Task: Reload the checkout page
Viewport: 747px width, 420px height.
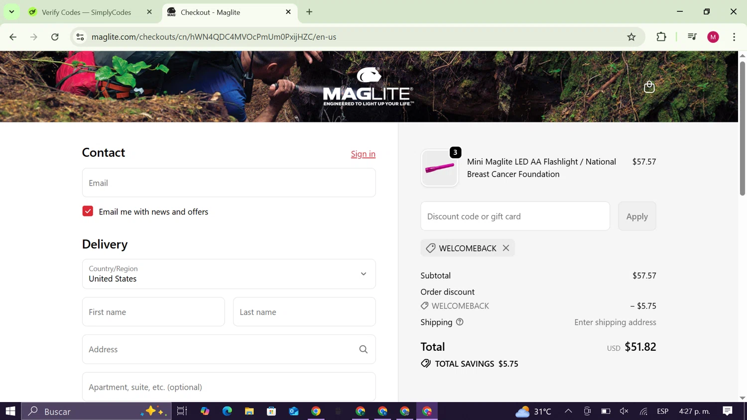Action: (x=55, y=37)
